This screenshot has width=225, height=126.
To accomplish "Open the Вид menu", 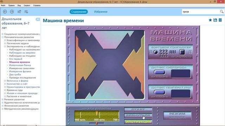I will pyautogui.click(x=19, y=6).
